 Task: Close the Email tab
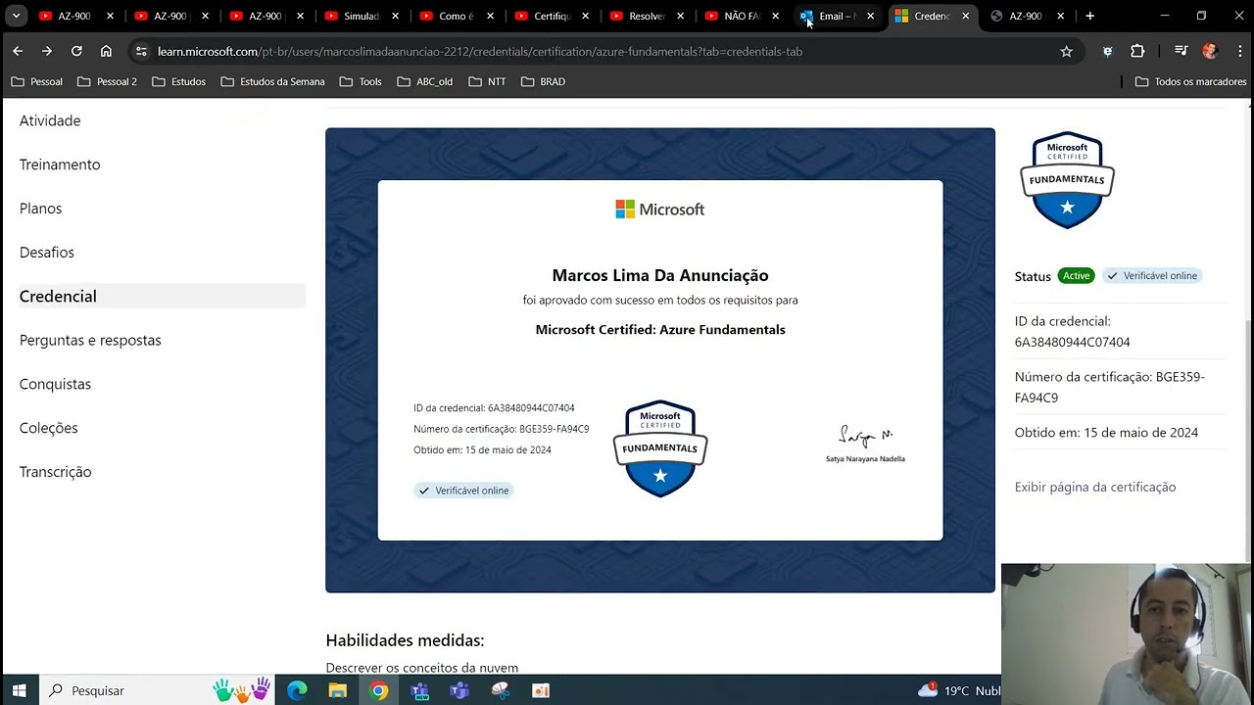click(870, 16)
